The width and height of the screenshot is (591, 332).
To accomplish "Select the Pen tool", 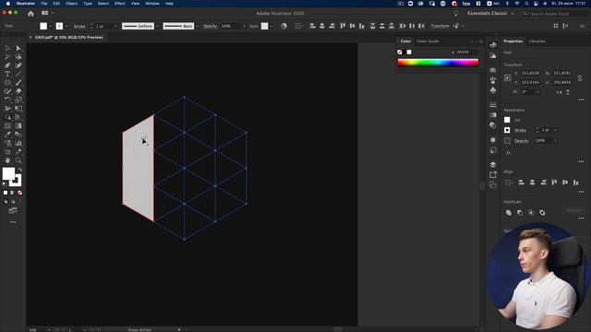I will 7,65.
